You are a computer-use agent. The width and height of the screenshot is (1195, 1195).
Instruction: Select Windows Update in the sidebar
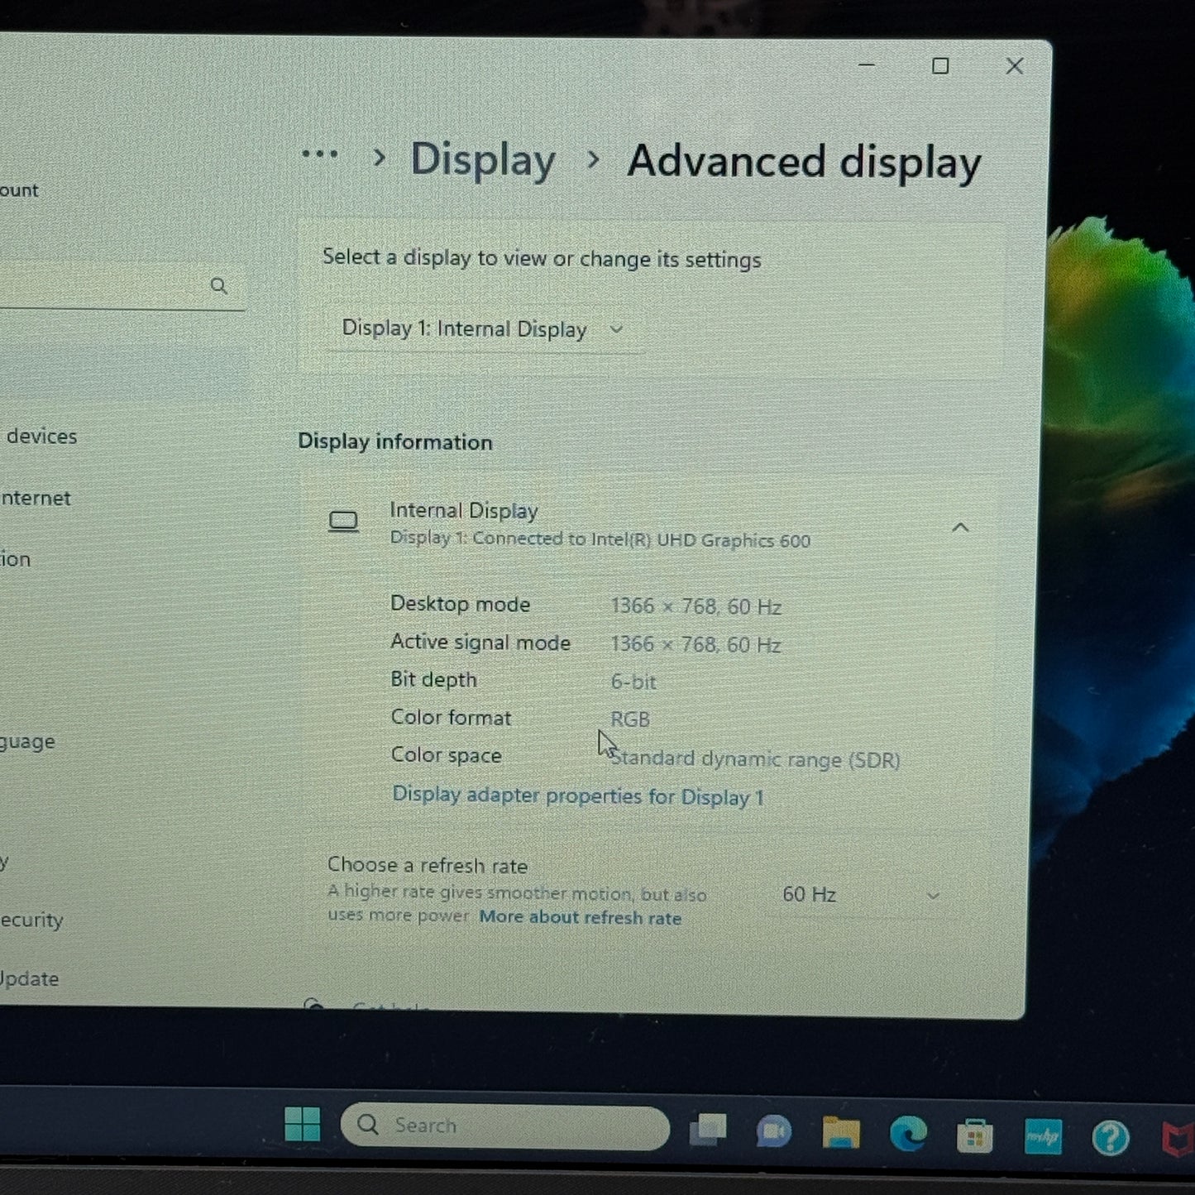click(30, 978)
